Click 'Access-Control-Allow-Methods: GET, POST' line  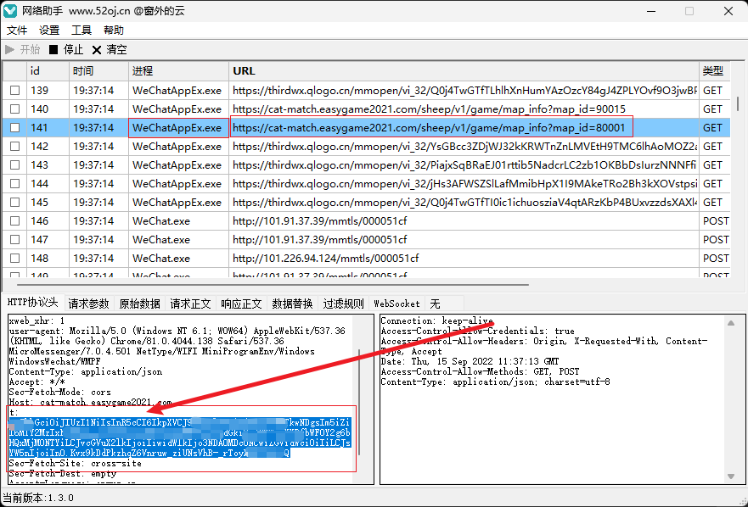click(480, 371)
